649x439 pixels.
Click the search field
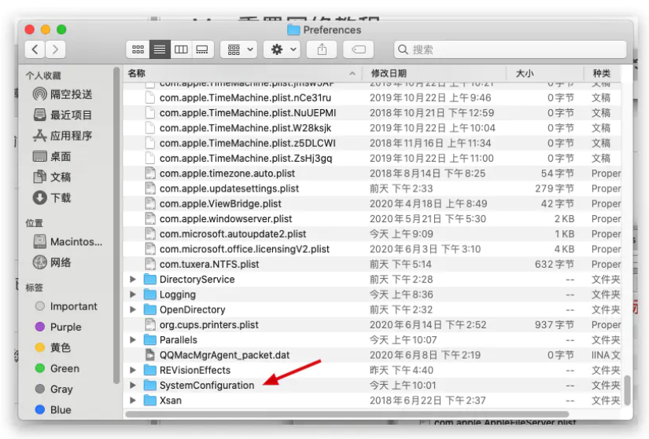click(510, 49)
